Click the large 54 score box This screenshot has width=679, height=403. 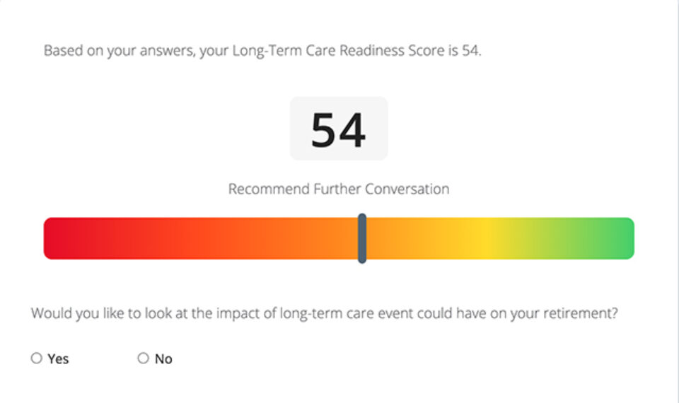click(x=339, y=129)
